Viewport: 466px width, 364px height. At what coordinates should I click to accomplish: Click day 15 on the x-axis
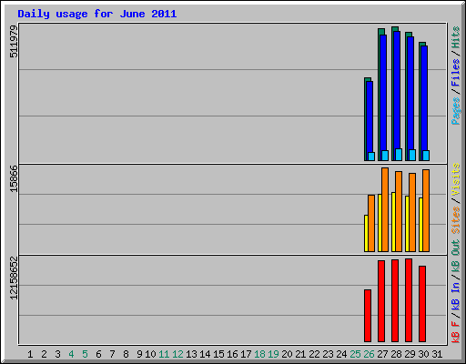[x=218, y=354]
